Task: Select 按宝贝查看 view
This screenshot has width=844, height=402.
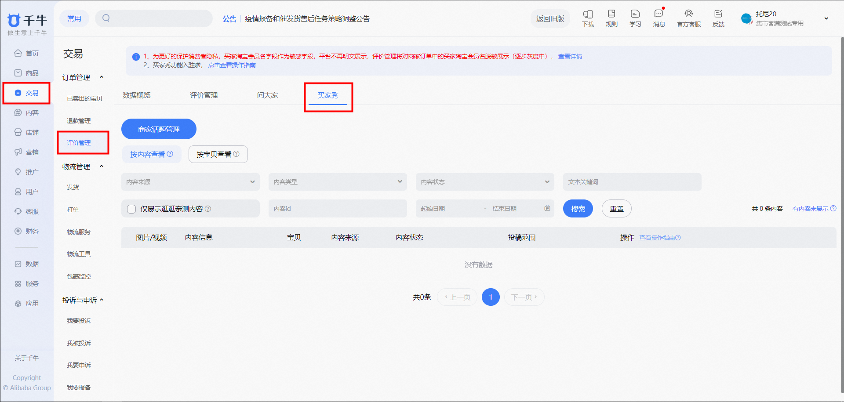Action: (x=218, y=154)
